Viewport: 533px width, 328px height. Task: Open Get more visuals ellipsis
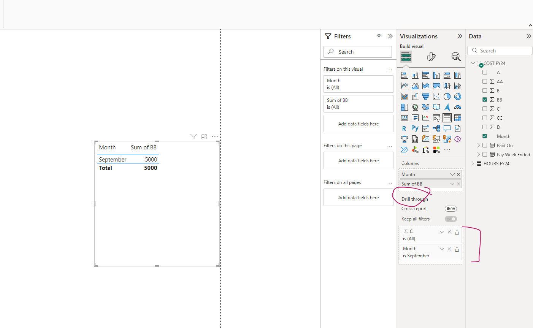pyautogui.click(x=447, y=149)
